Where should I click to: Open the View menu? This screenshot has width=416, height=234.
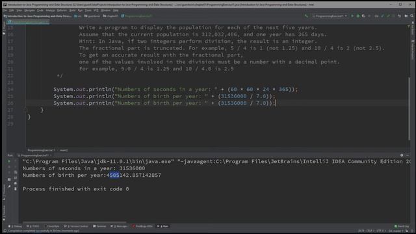[x=19, y=10]
